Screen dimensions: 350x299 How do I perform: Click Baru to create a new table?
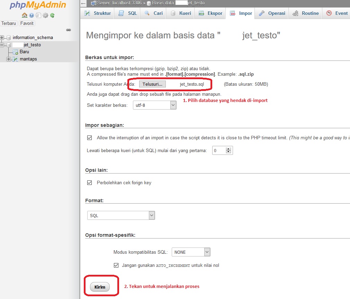24,52
